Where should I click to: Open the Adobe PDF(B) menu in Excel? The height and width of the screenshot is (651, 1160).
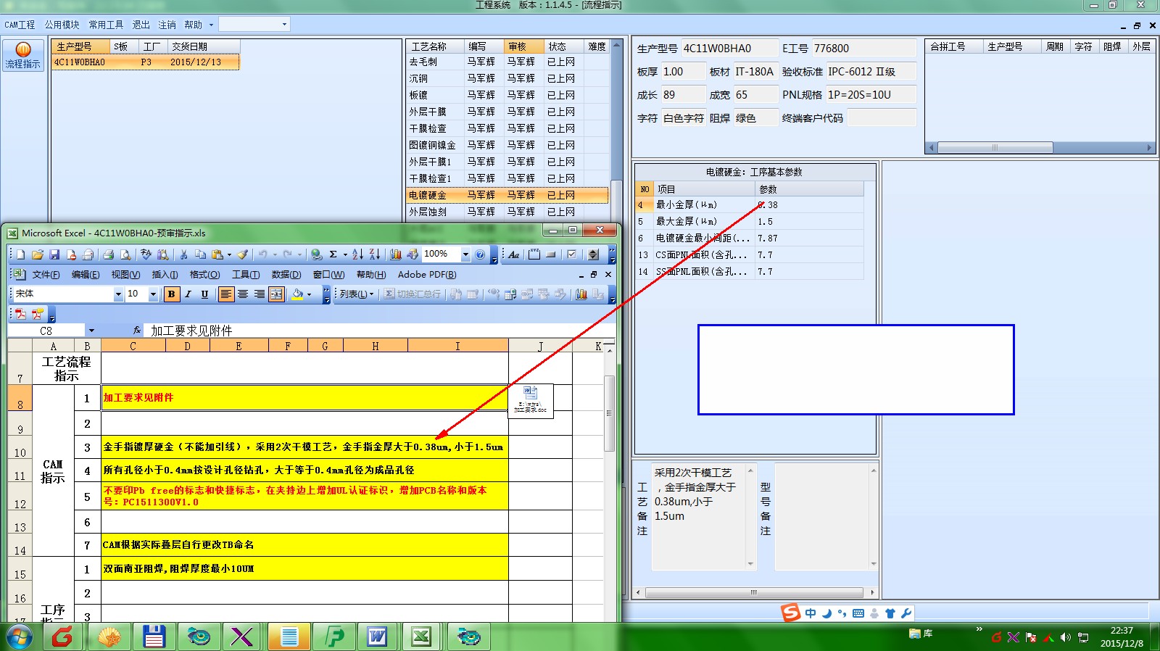[427, 275]
